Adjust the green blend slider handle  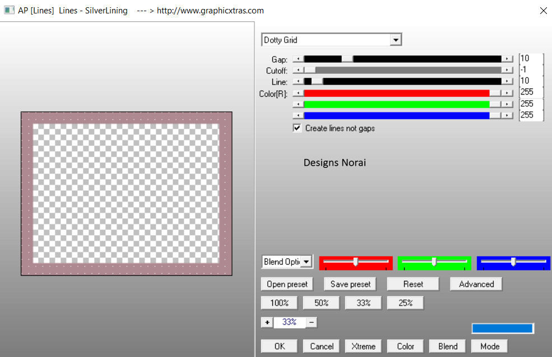click(x=434, y=262)
